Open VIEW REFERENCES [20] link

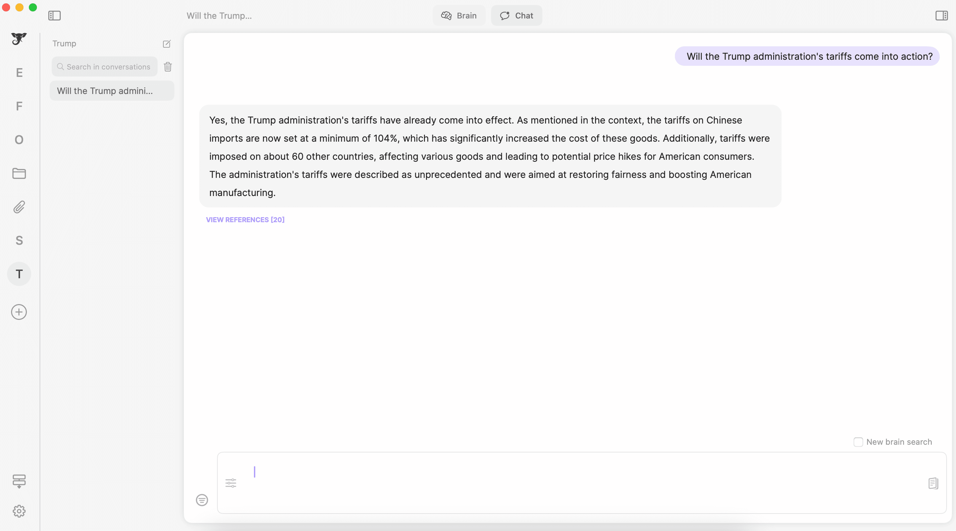(245, 220)
